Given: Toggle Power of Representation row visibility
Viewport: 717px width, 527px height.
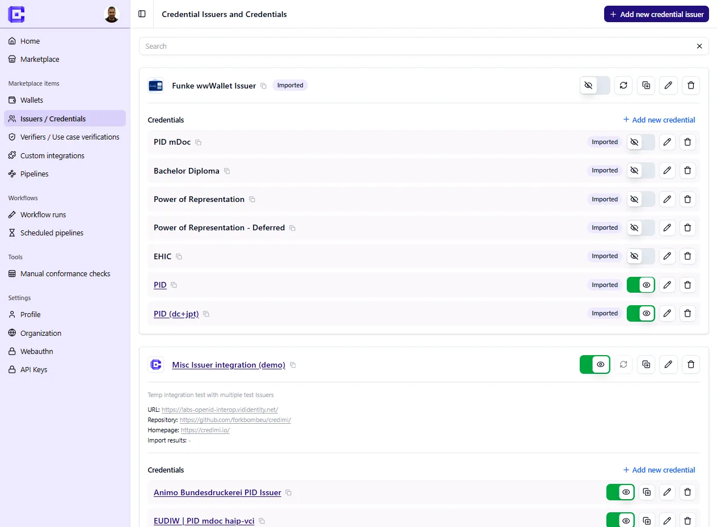Looking at the screenshot, I should (641, 199).
